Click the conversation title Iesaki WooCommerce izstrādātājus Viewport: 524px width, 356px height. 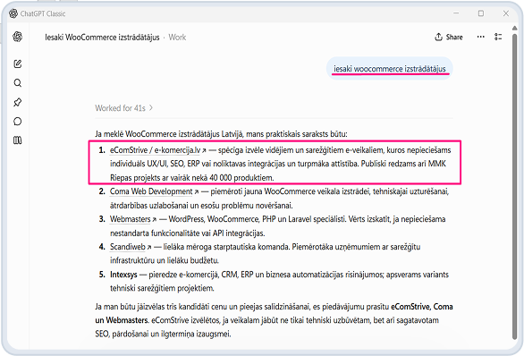[102, 37]
